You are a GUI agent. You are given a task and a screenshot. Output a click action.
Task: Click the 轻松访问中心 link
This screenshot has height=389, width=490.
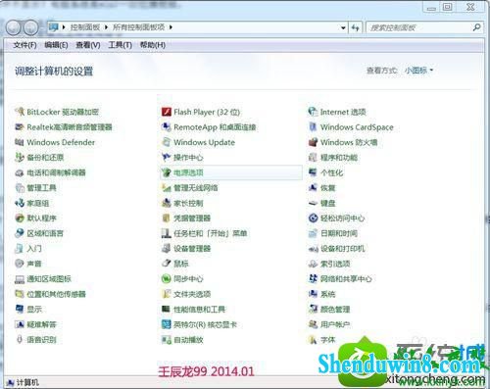[342, 218]
